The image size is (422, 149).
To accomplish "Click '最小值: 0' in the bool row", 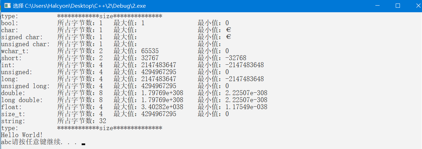I will [213, 23].
